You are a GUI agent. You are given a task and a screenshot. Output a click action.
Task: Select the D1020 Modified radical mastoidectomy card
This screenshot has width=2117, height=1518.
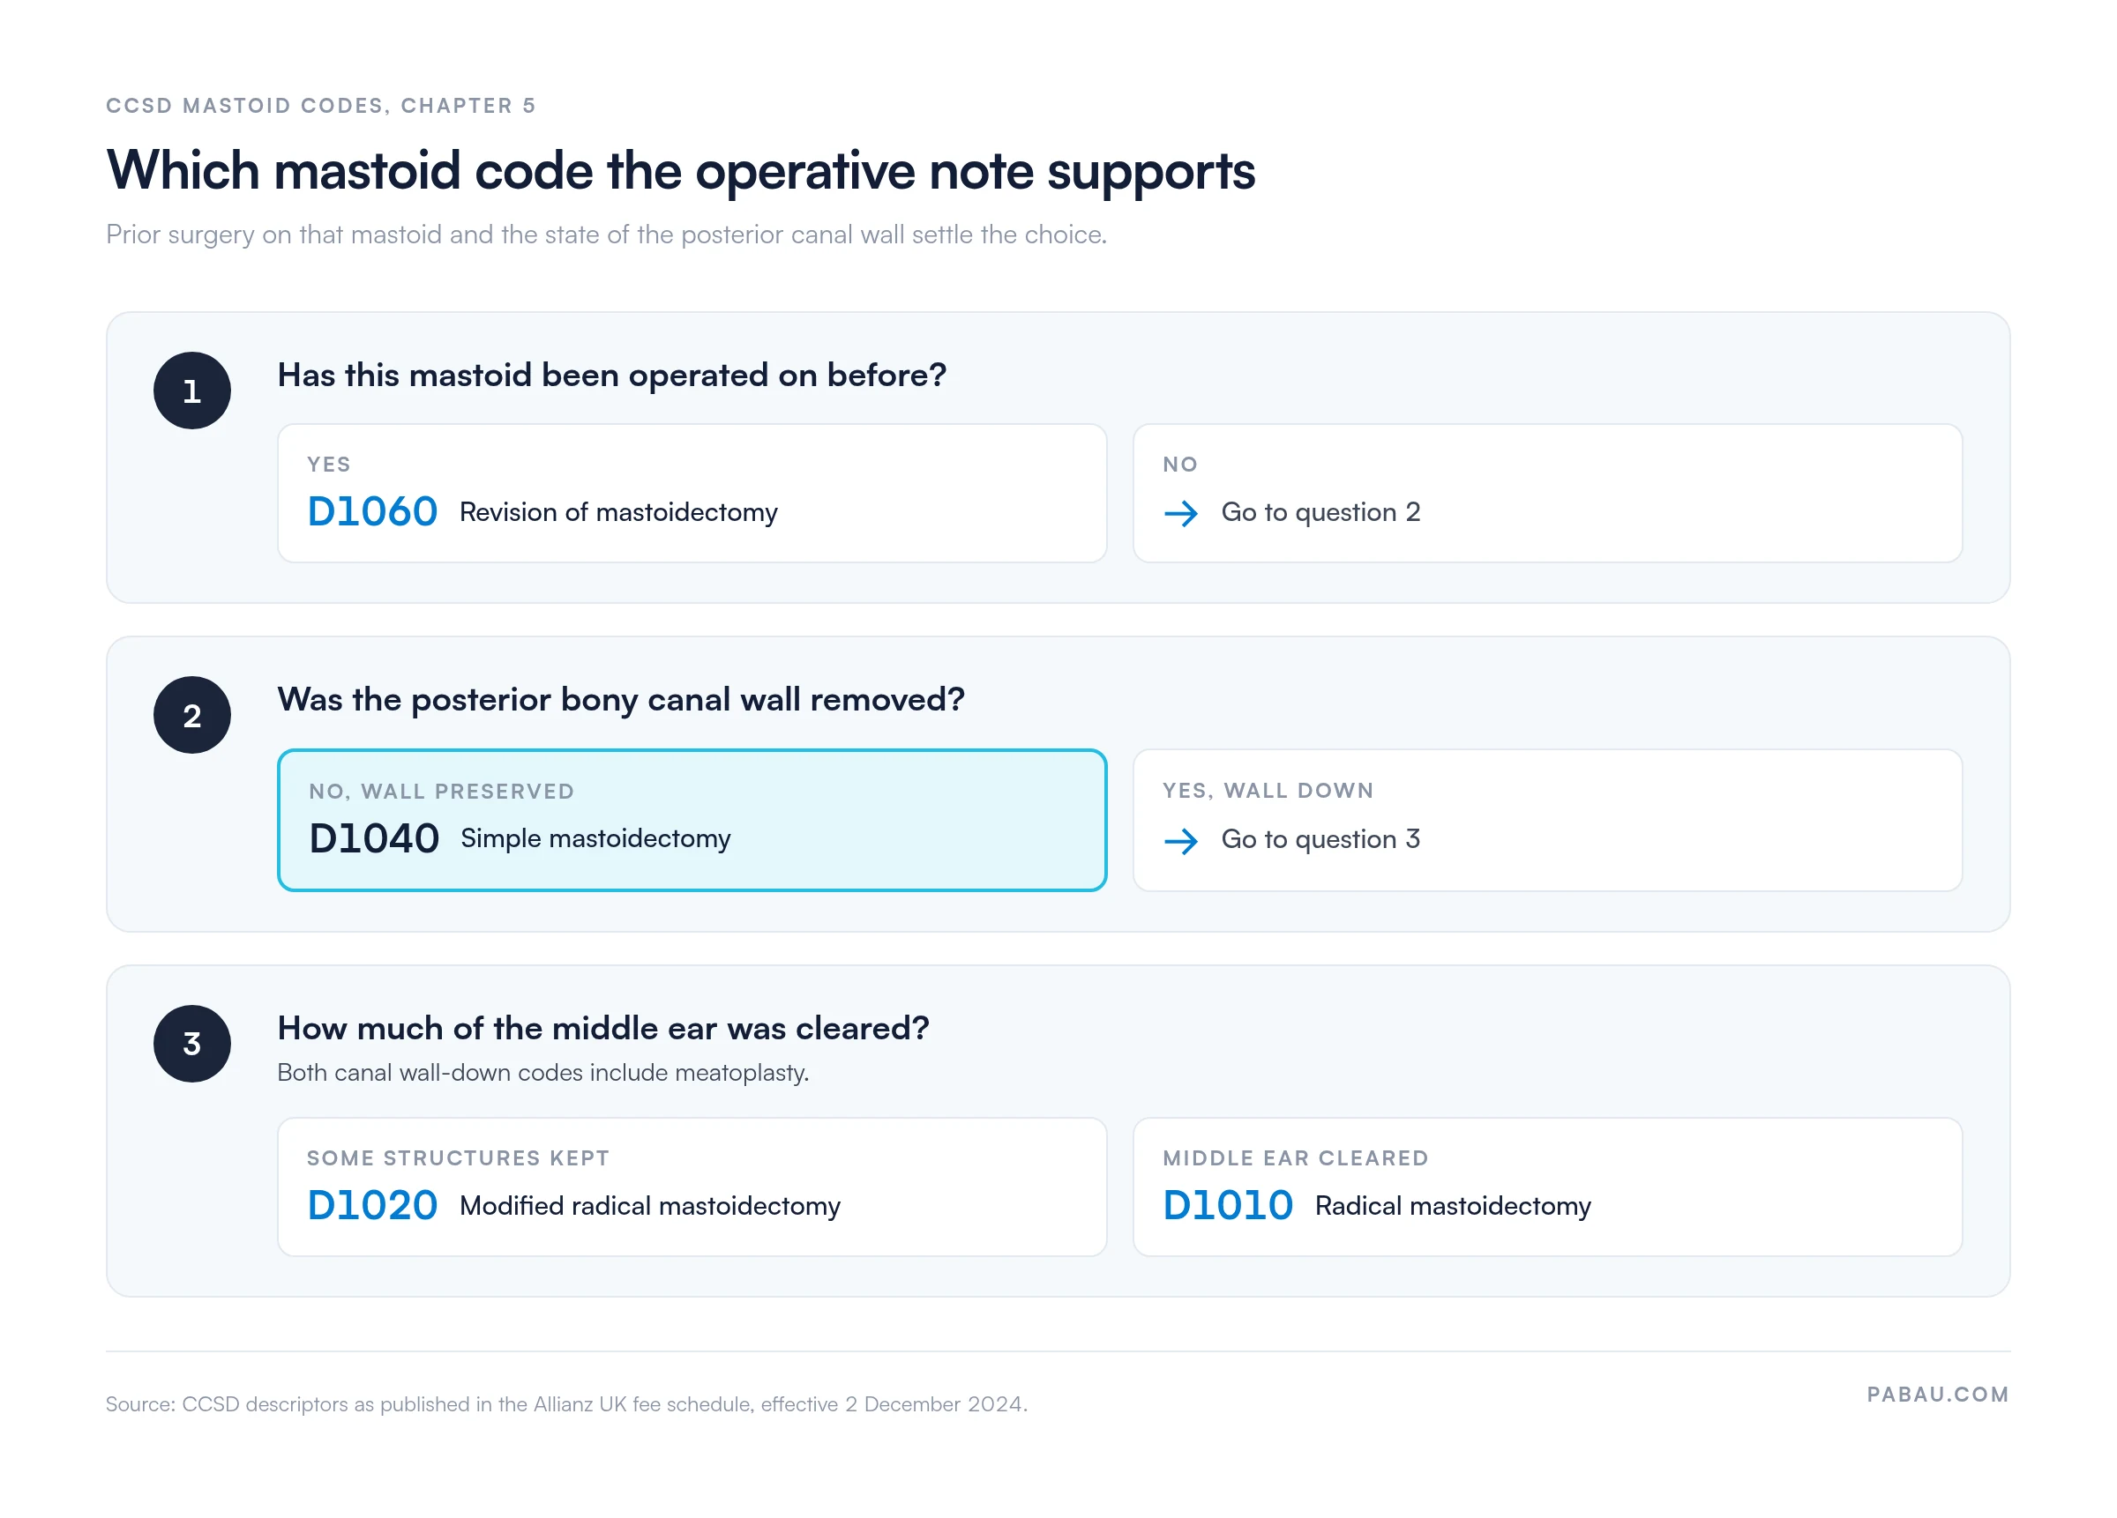pos(692,1186)
